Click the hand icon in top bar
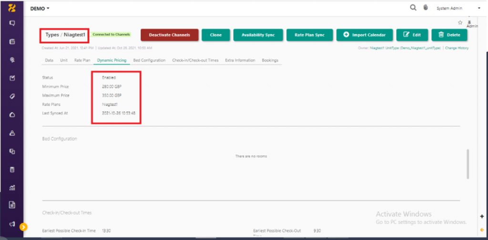 (426, 8)
